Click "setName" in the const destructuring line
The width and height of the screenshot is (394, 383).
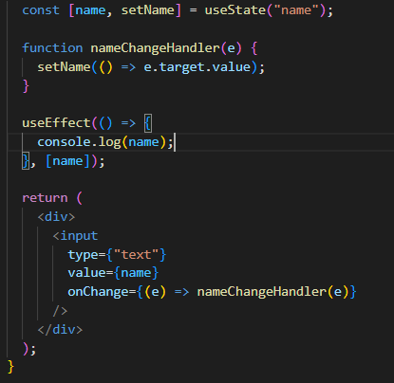[x=148, y=10]
